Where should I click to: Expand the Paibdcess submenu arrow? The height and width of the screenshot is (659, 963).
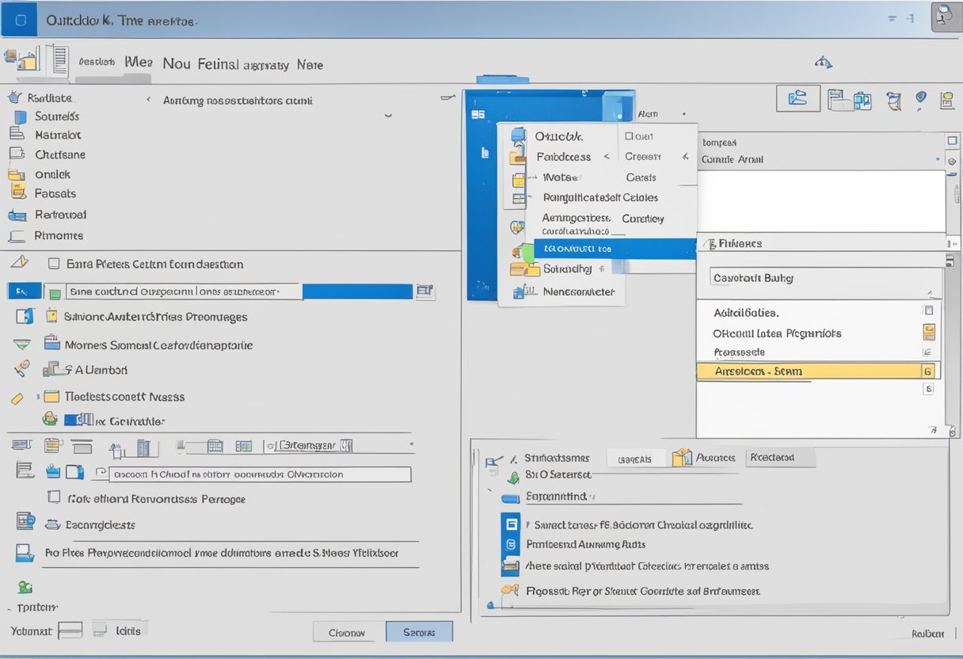(x=607, y=157)
